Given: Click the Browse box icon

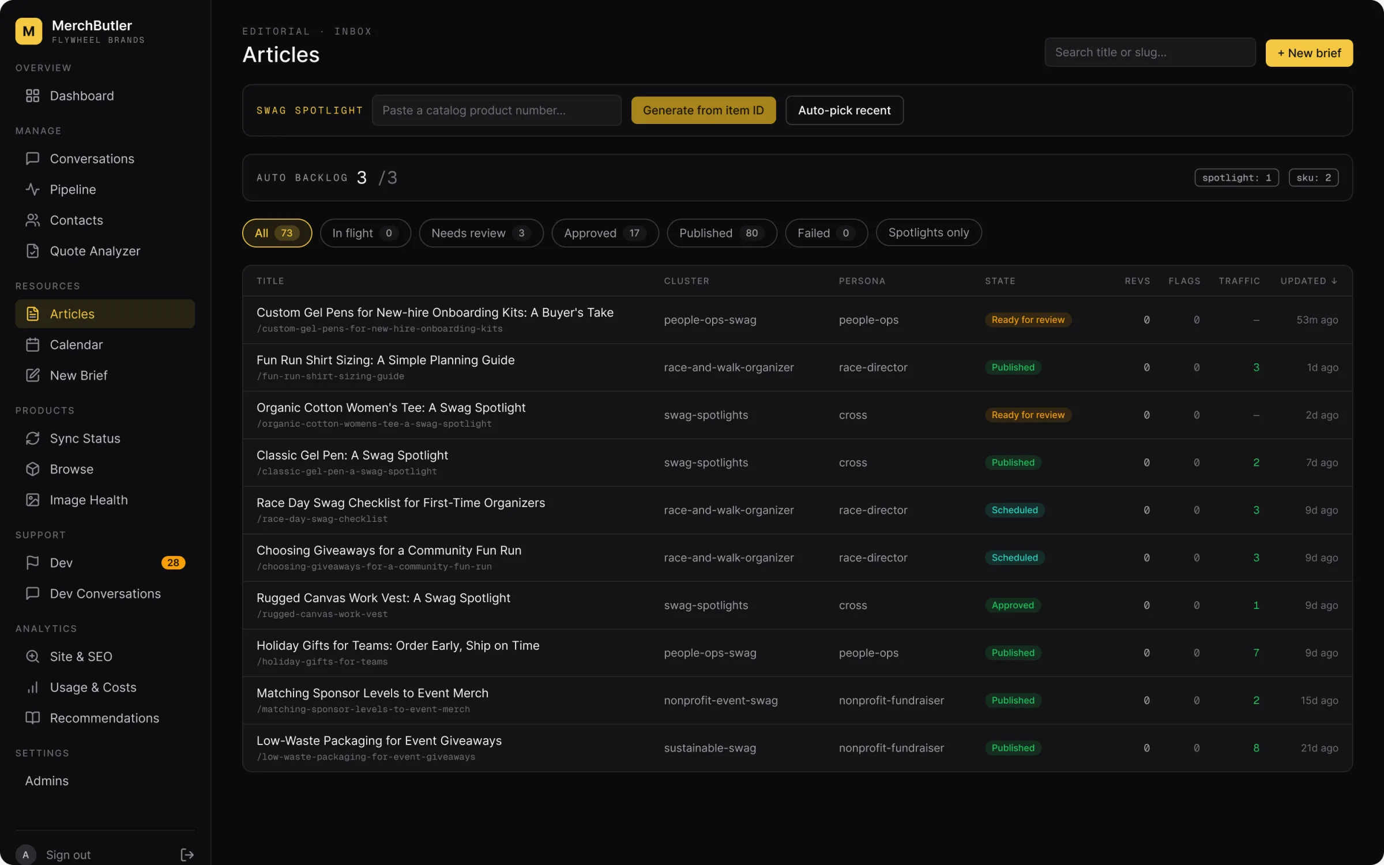Looking at the screenshot, I should tap(32, 469).
